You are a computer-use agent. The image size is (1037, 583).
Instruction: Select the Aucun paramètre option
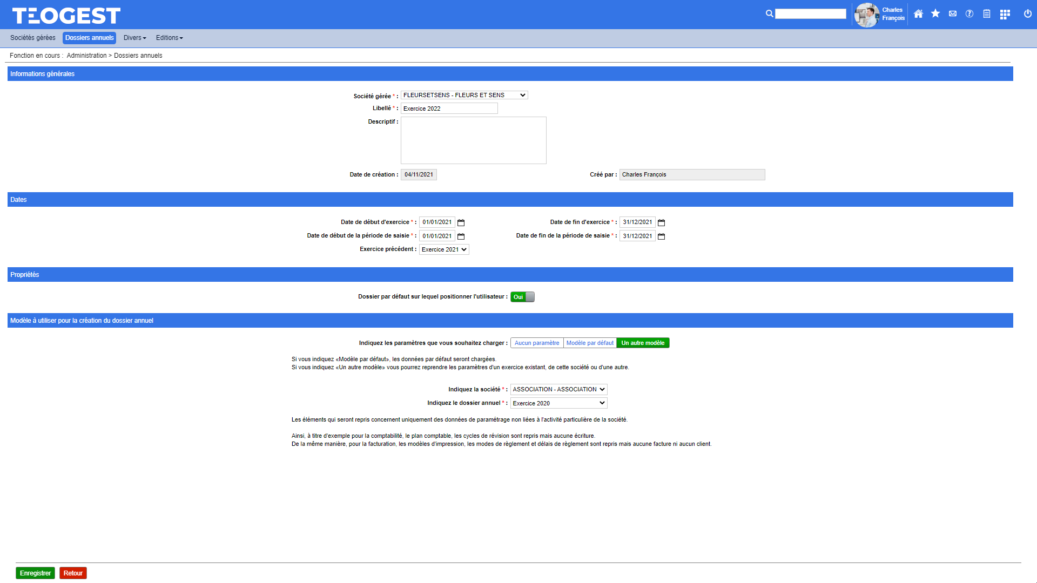537,343
